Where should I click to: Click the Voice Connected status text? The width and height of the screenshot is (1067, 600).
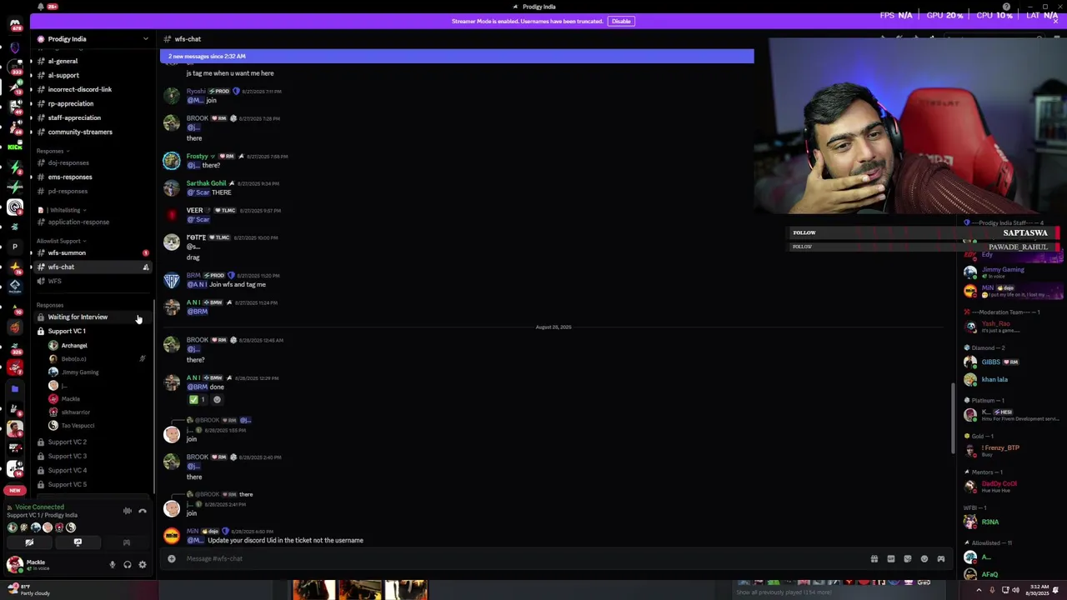[x=39, y=507]
